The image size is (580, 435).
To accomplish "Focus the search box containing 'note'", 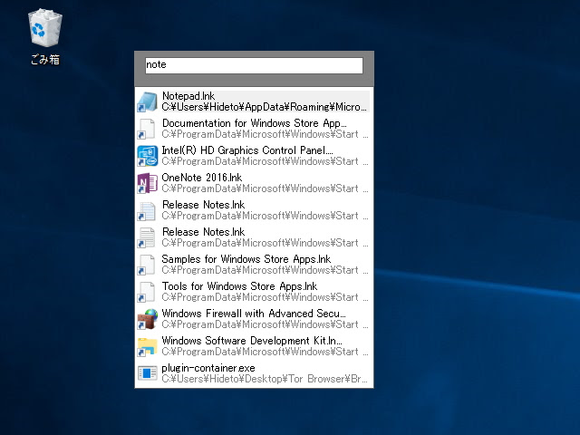I will pos(254,65).
